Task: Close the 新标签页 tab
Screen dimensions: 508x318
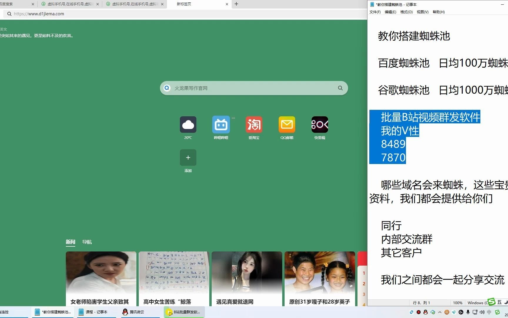Action: tap(227, 4)
